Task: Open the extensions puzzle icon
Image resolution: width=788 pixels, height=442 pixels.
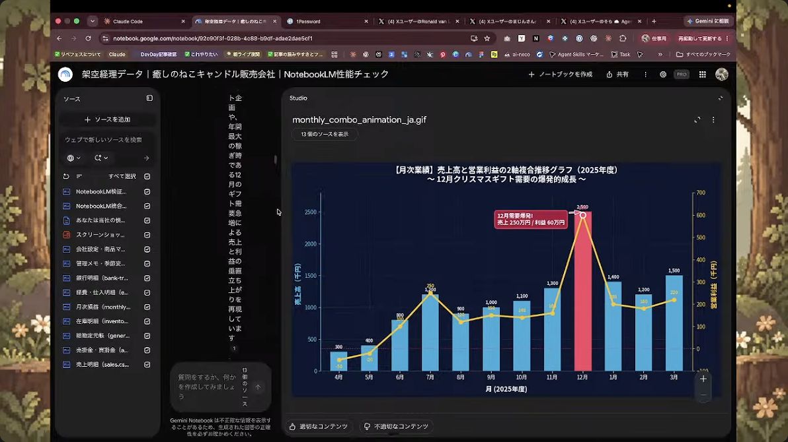Action: [x=623, y=38]
